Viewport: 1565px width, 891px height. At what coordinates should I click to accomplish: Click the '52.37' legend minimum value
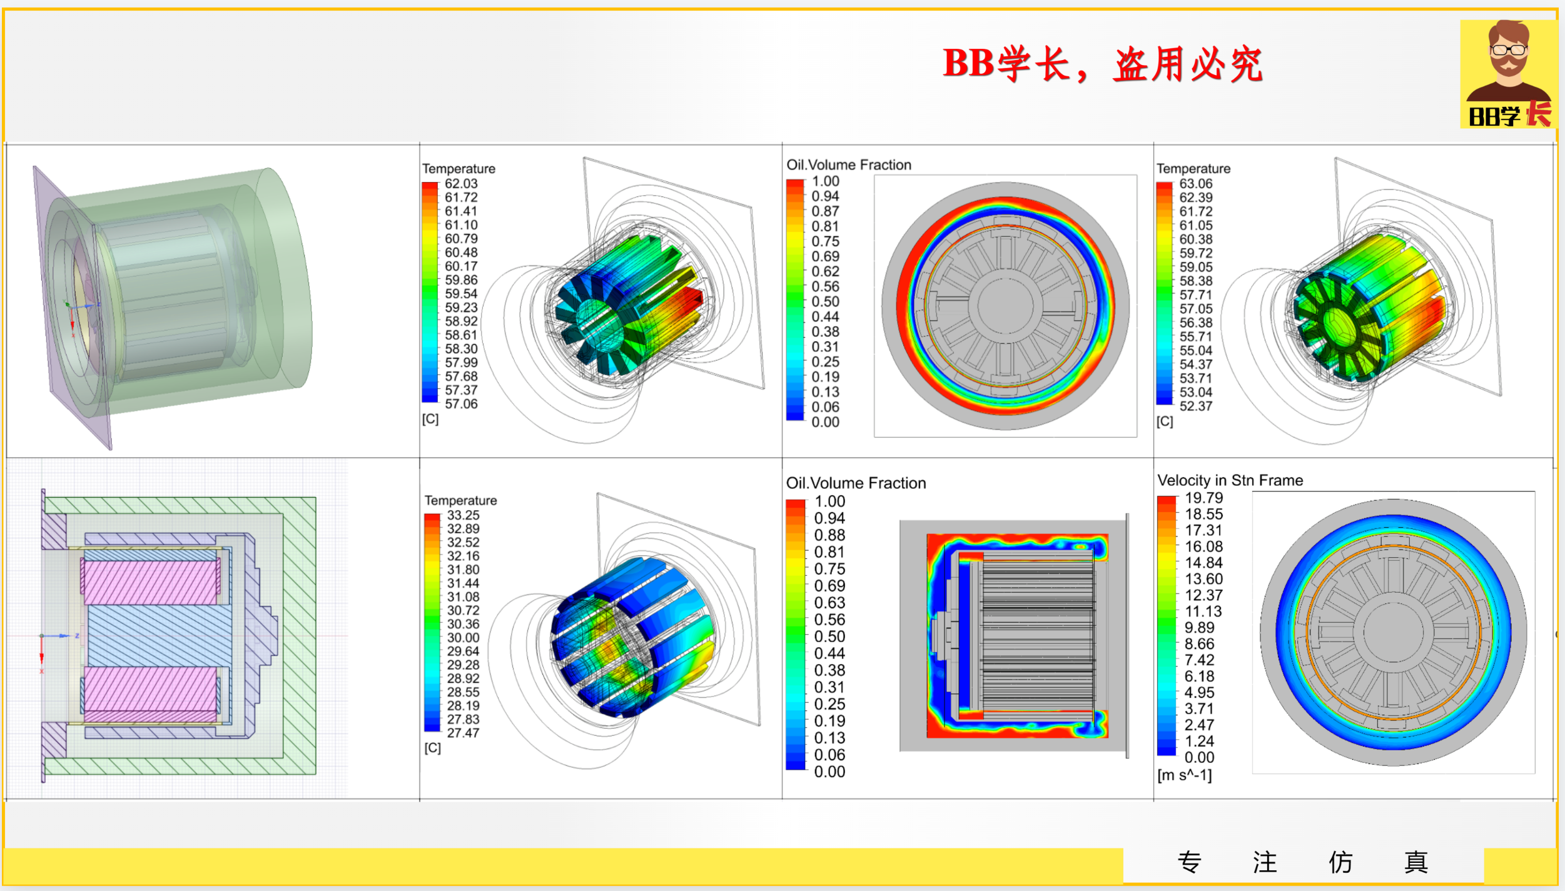pos(1196,406)
